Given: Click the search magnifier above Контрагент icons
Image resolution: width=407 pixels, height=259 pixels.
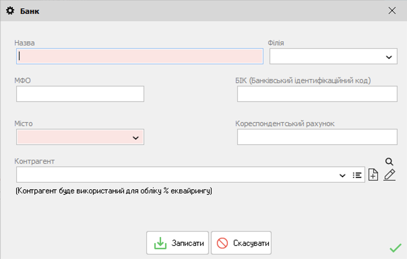Looking at the screenshot, I should tap(389, 162).
